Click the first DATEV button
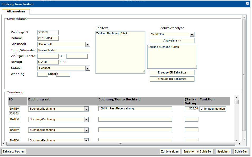 click(15, 109)
